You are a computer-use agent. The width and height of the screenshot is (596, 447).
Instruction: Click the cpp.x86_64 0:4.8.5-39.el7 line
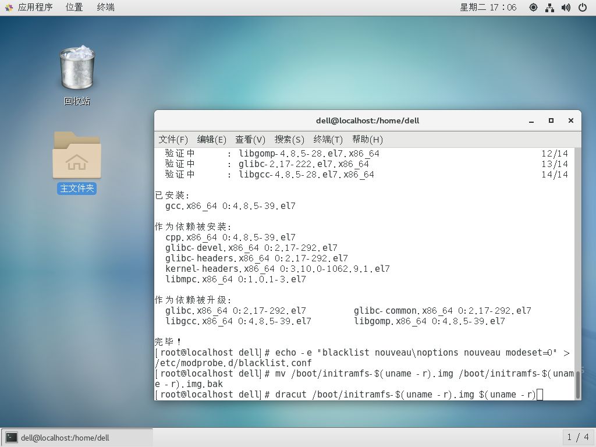(230, 237)
